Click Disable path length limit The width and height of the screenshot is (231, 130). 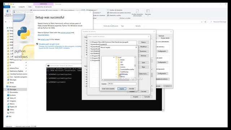49,44
